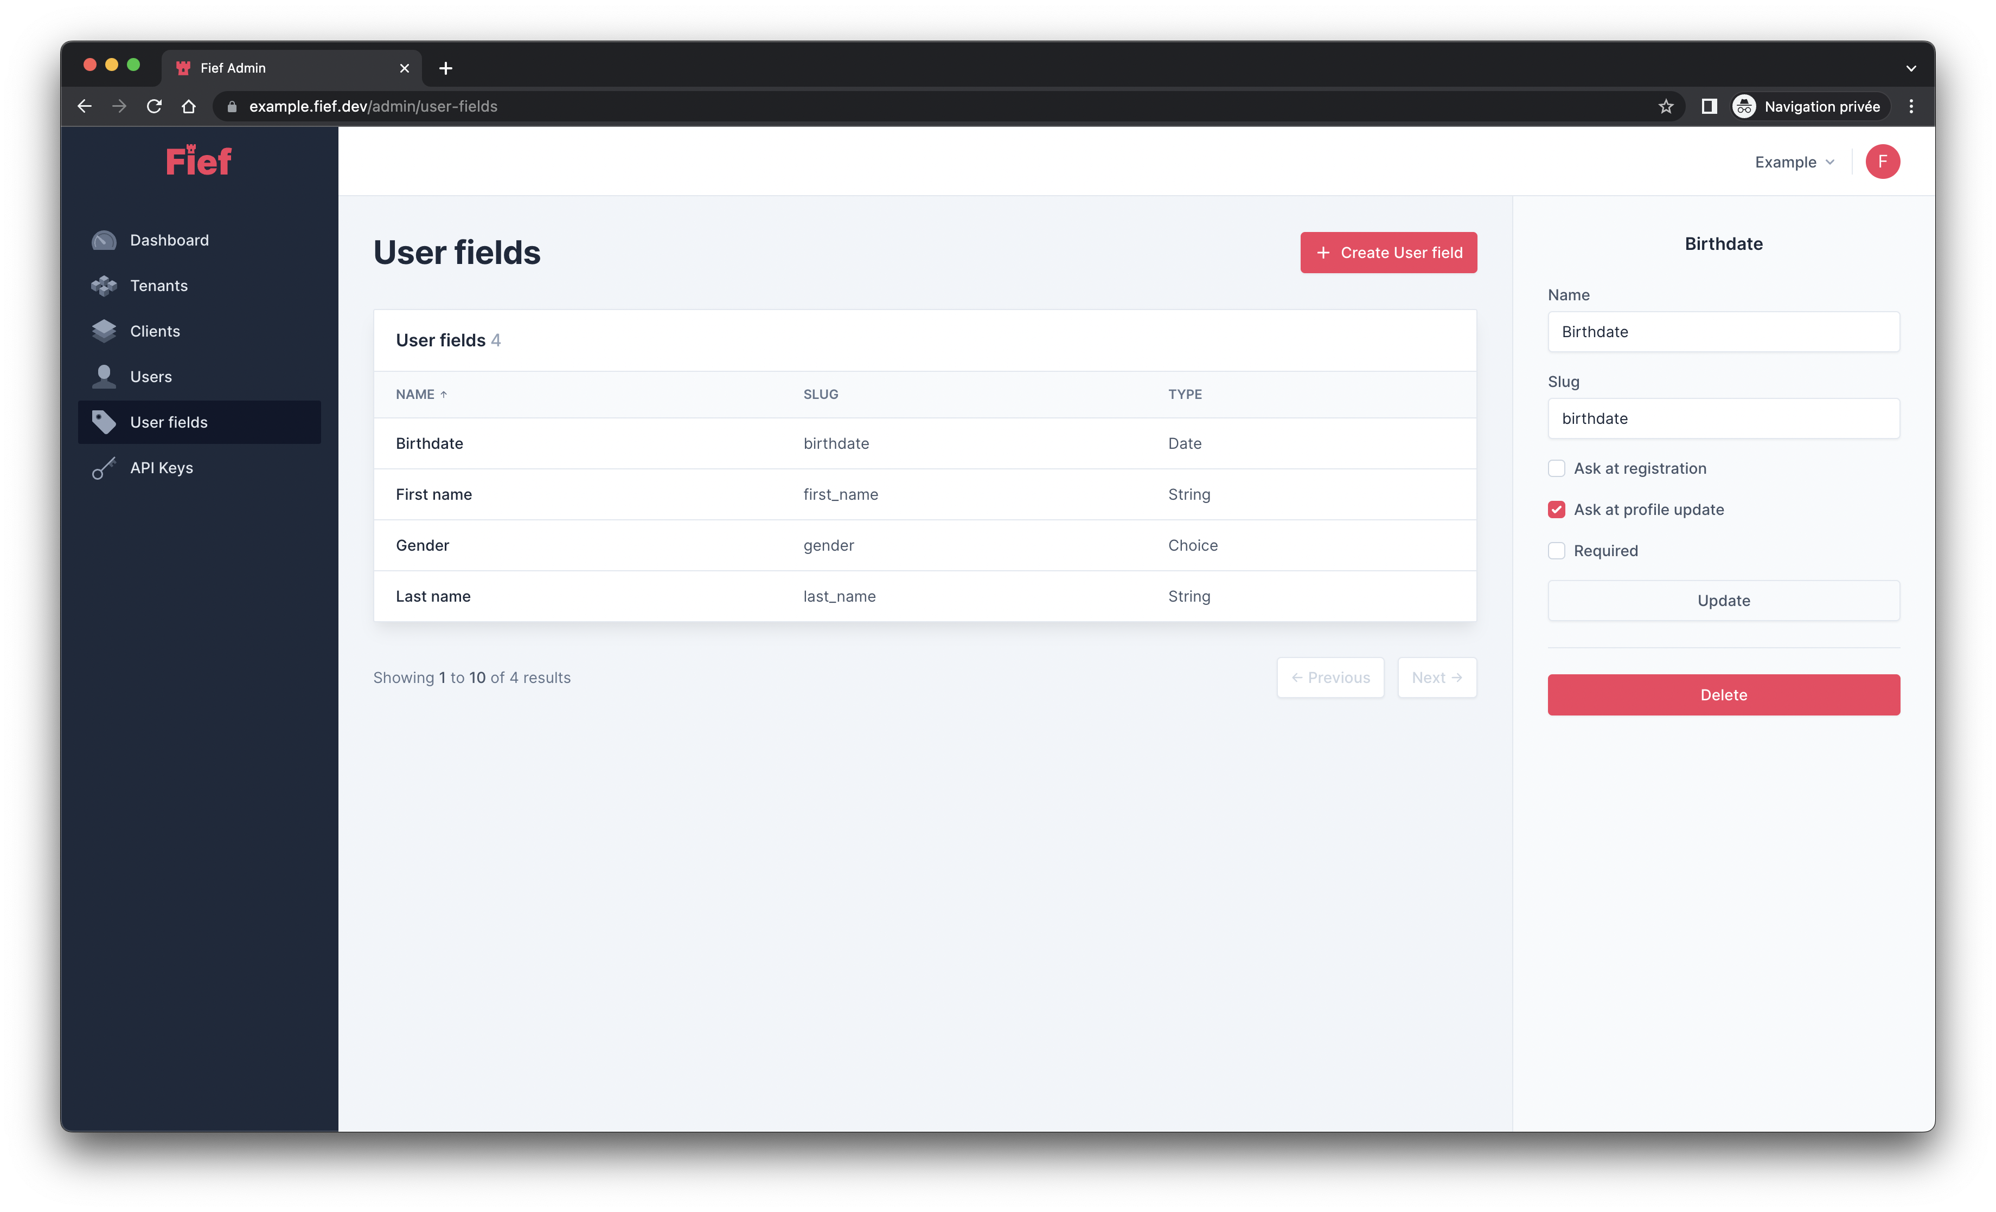Click the F user avatar
1996x1212 pixels.
(x=1882, y=162)
